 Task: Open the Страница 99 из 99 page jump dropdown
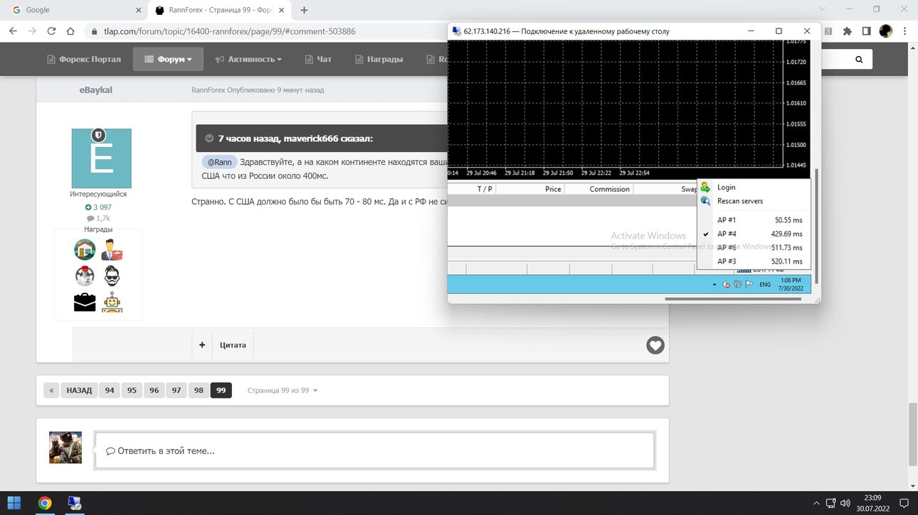[283, 391]
